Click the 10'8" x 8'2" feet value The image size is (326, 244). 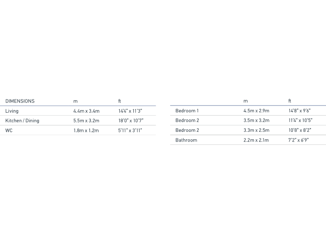300,130
